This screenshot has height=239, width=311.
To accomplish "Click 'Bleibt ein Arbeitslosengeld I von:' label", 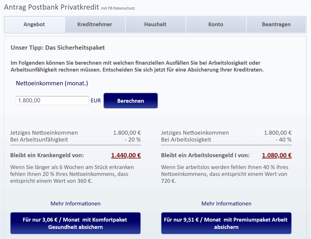I will (x=205, y=155).
